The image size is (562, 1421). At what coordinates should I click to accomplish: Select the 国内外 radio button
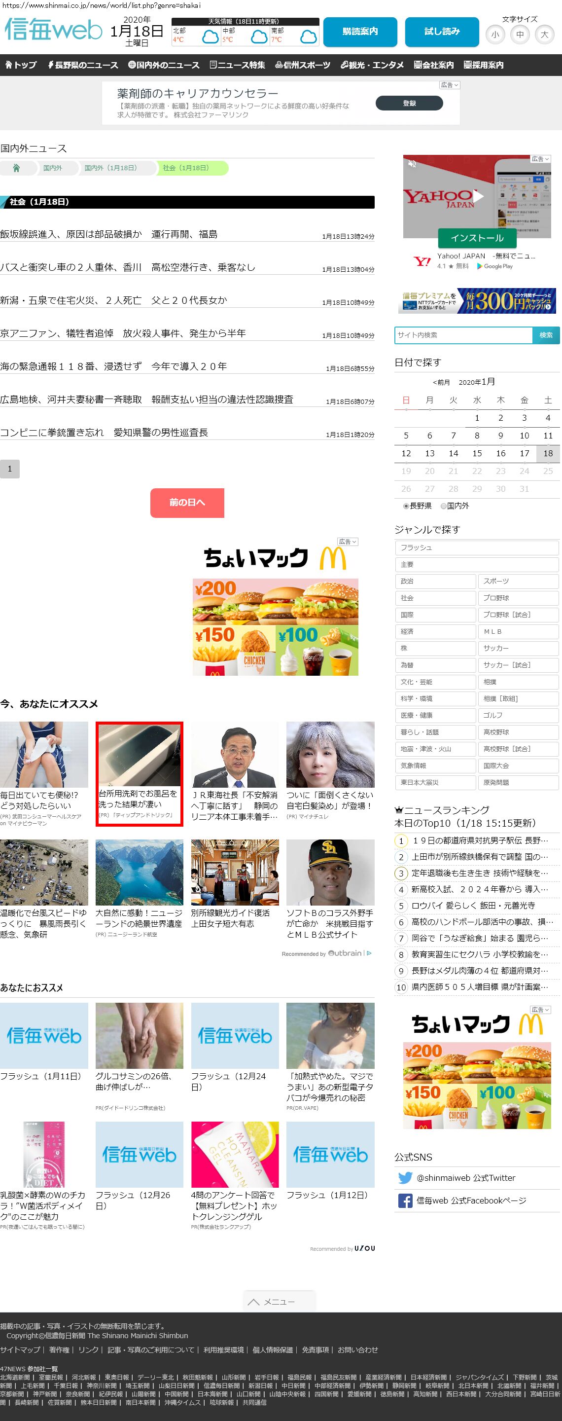(443, 506)
